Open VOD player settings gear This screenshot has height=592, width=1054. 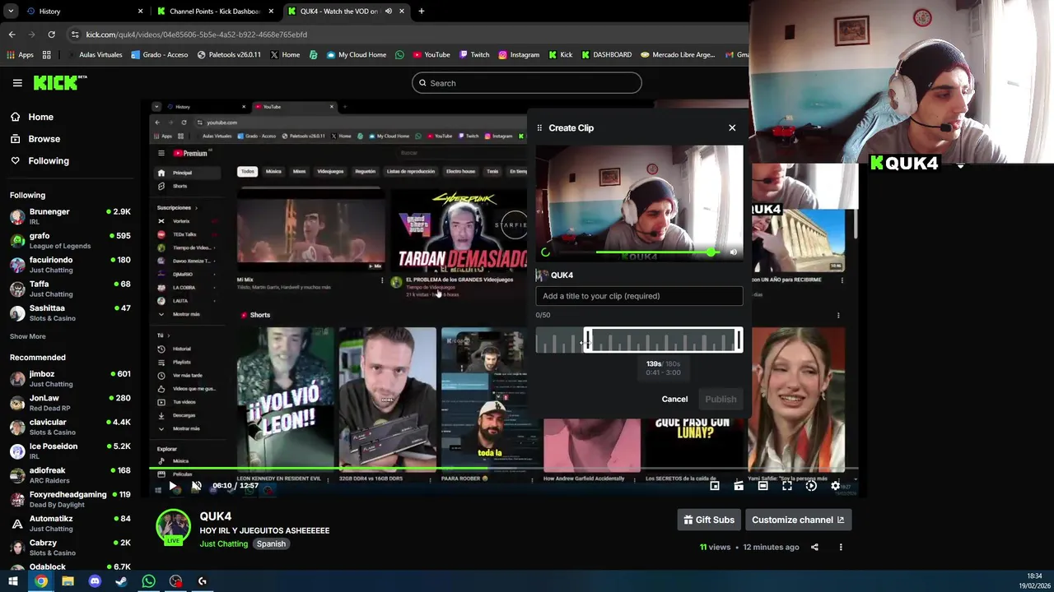[x=835, y=486]
